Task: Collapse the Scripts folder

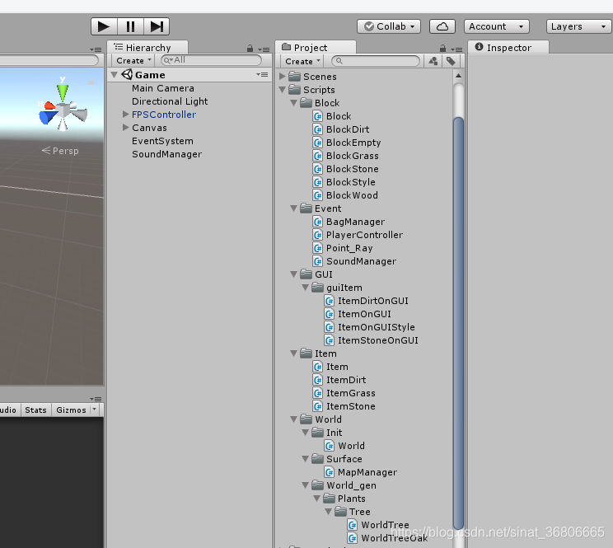Action: pos(283,90)
